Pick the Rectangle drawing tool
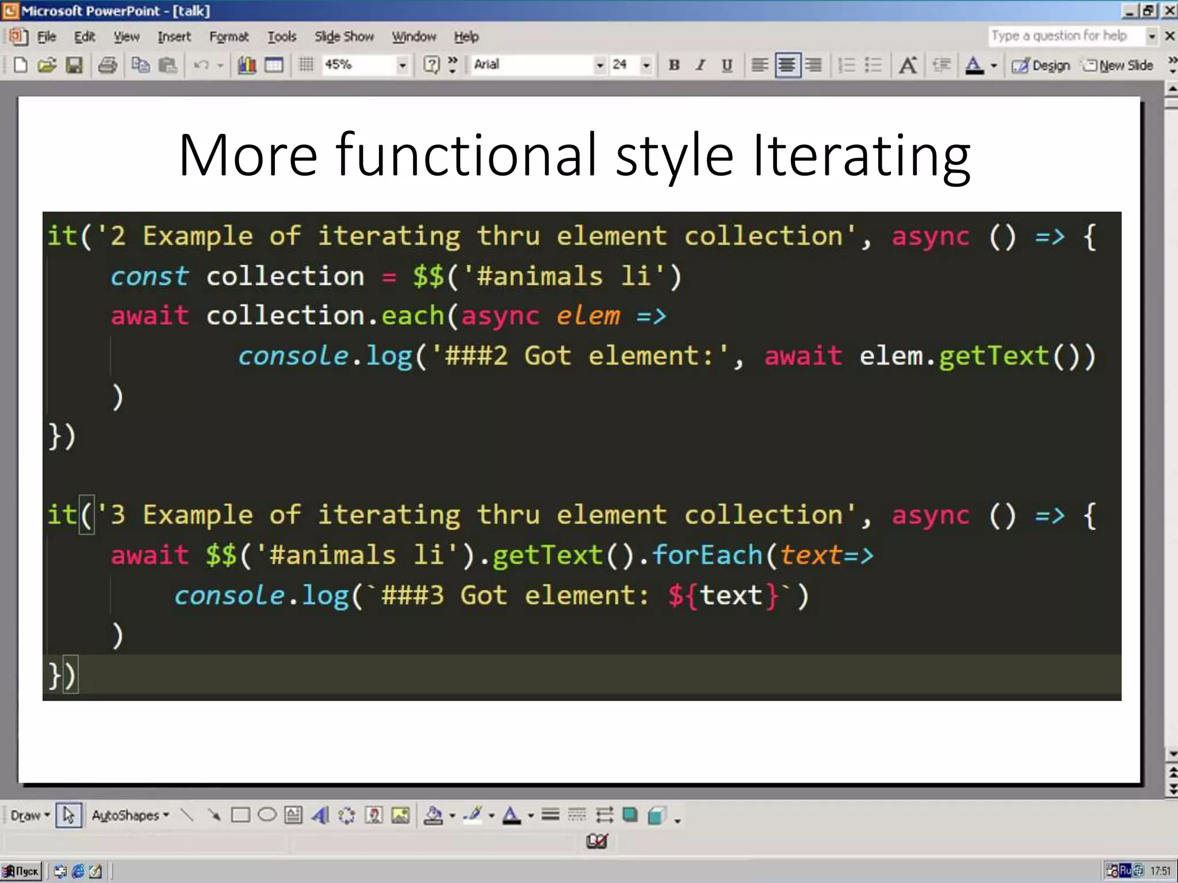 pos(240,815)
